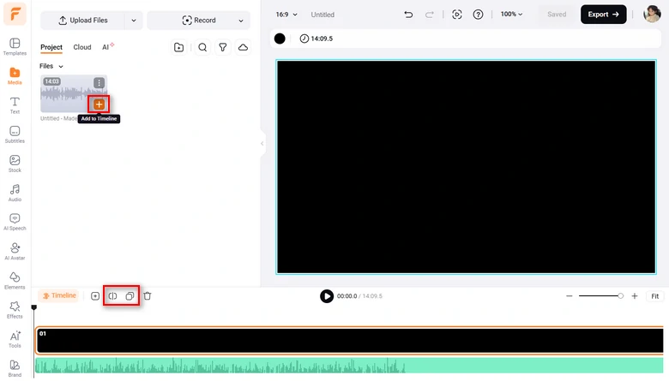The height and width of the screenshot is (381, 669).
Task: Open the Templates sidebar panel
Action: point(15,47)
